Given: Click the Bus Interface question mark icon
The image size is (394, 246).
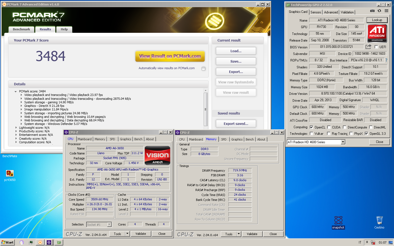Looking at the screenshot, I should 386,60.
